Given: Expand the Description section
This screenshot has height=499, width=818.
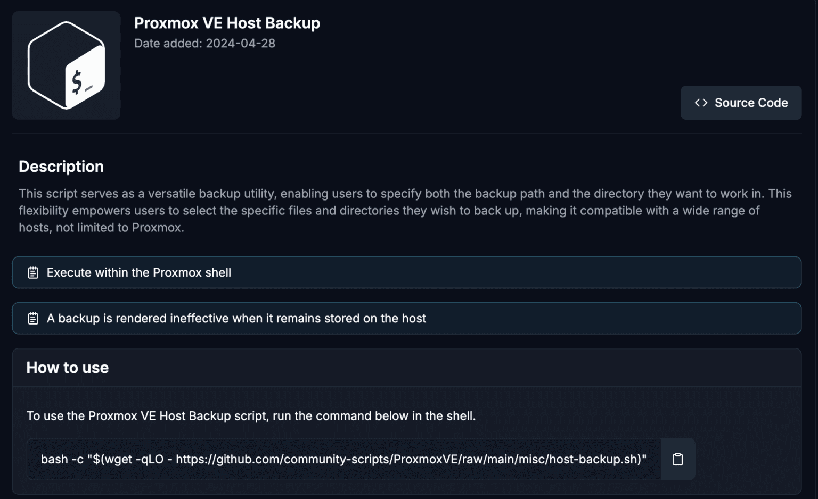Looking at the screenshot, I should [x=61, y=166].
